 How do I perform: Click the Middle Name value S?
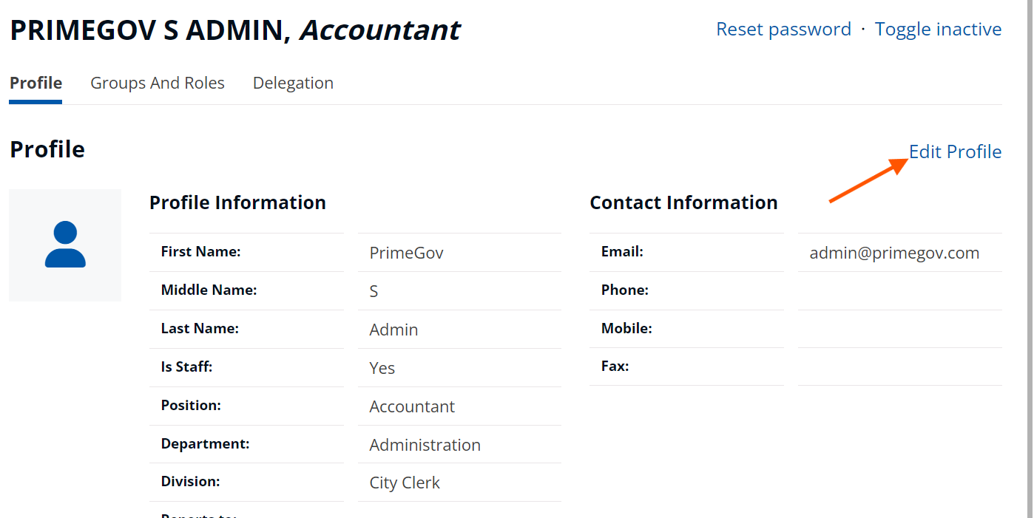[x=374, y=291]
